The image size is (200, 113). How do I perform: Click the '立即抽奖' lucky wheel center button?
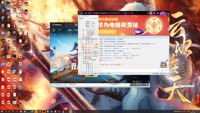154,25
